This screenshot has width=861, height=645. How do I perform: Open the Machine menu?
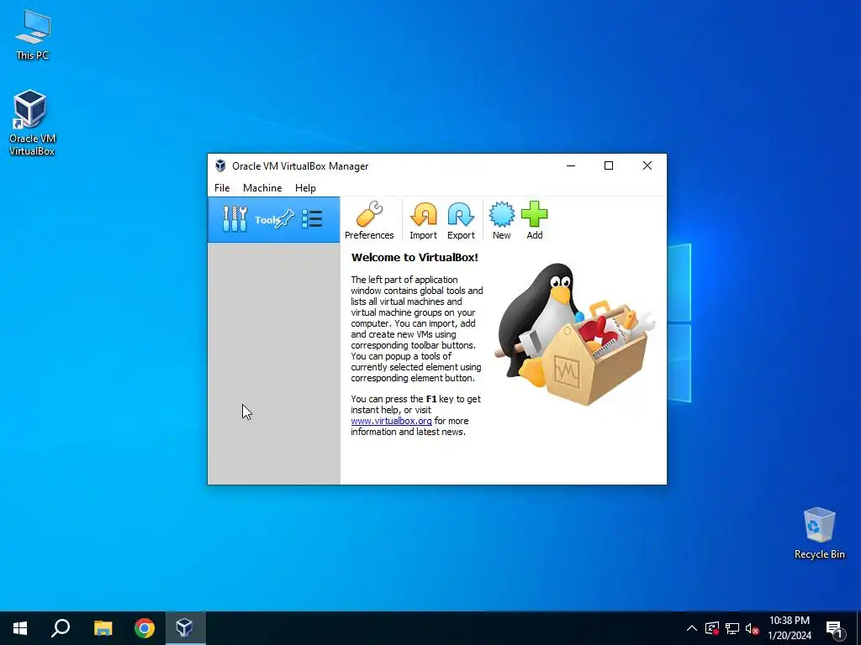(262, 187)
